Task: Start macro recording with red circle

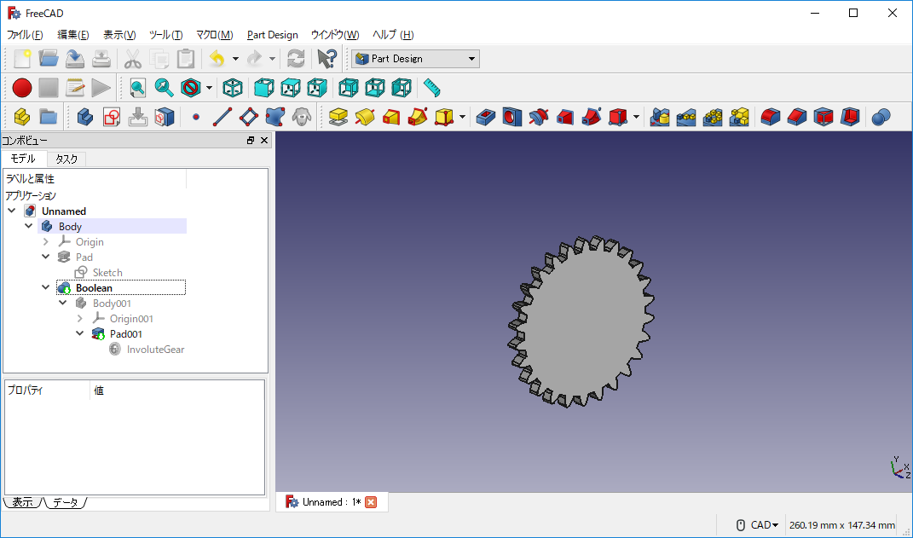Action: point(22,87)
